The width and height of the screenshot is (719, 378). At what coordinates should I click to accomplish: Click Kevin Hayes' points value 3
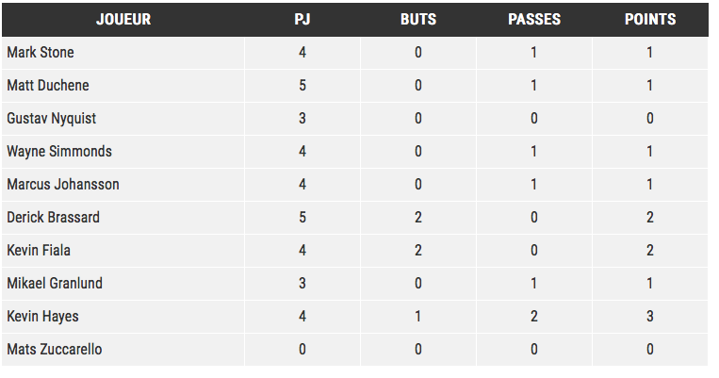(x=650, y=317)
